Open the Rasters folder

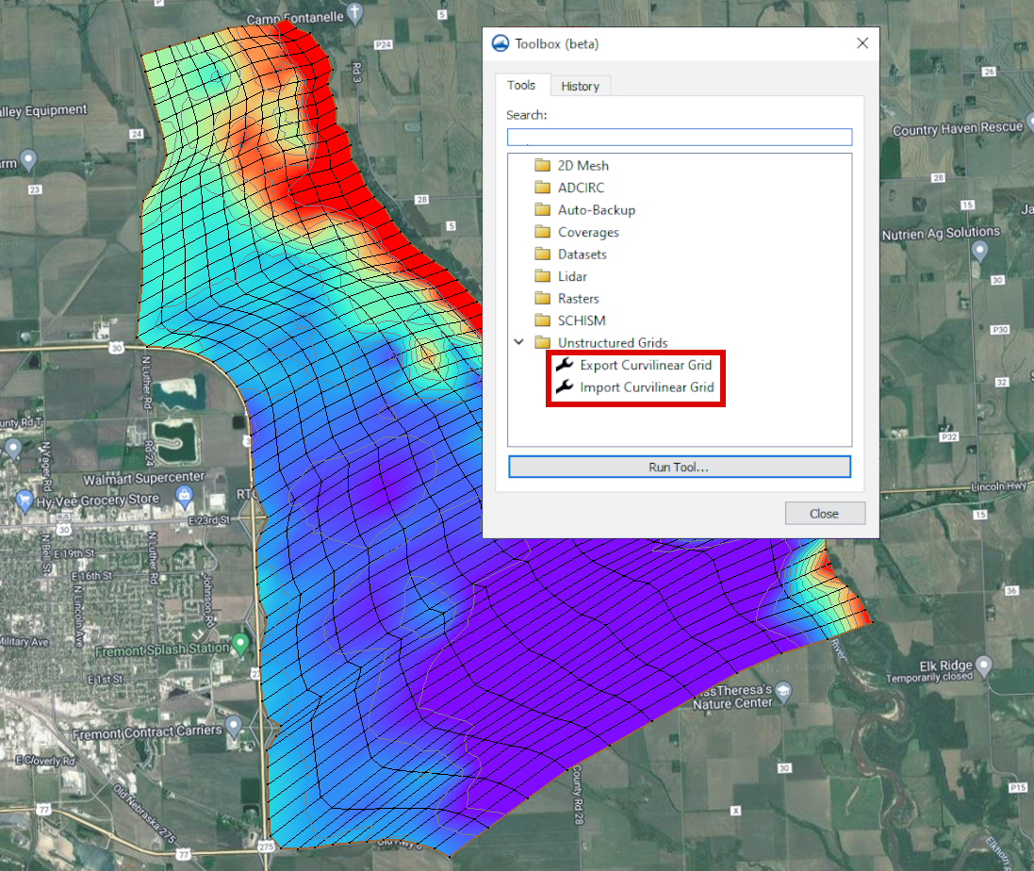pos(544,298)
